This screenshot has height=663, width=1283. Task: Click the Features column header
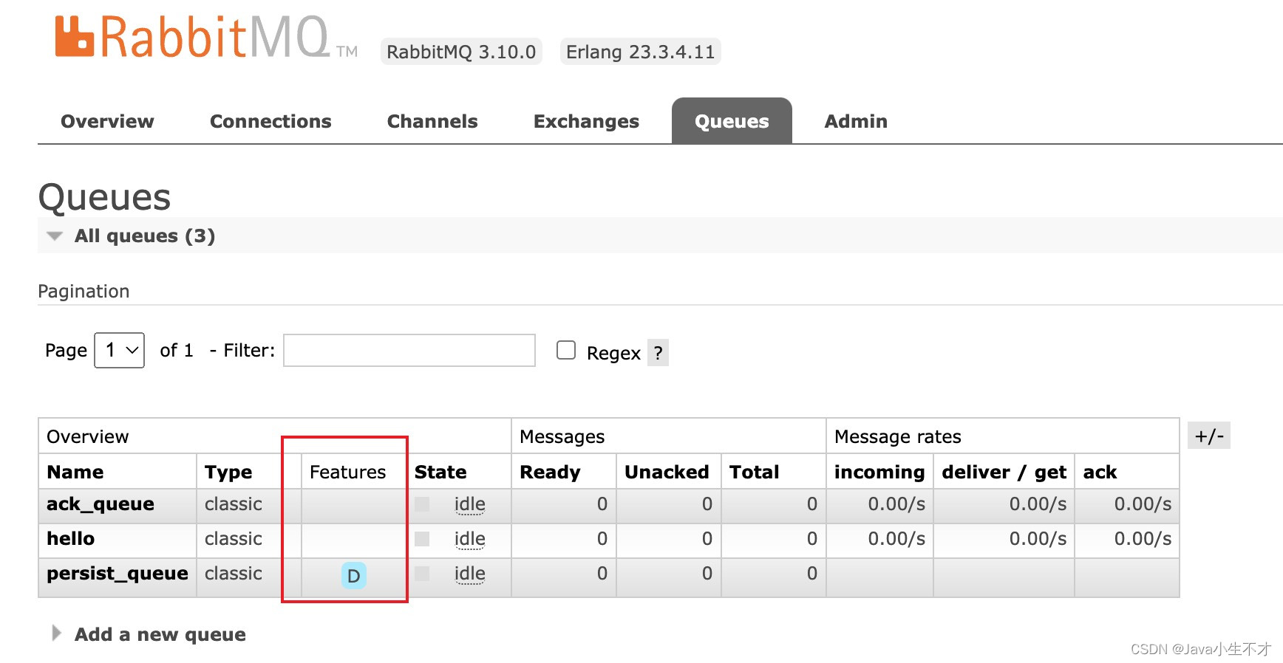point(347,472)
